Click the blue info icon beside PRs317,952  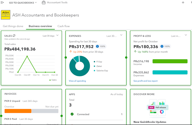tap(97, 46)
